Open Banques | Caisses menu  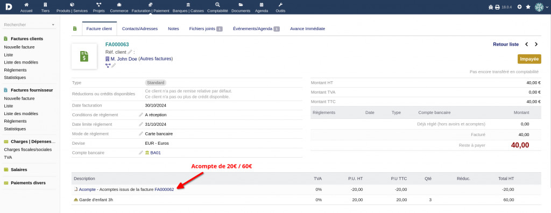point(188,8)
